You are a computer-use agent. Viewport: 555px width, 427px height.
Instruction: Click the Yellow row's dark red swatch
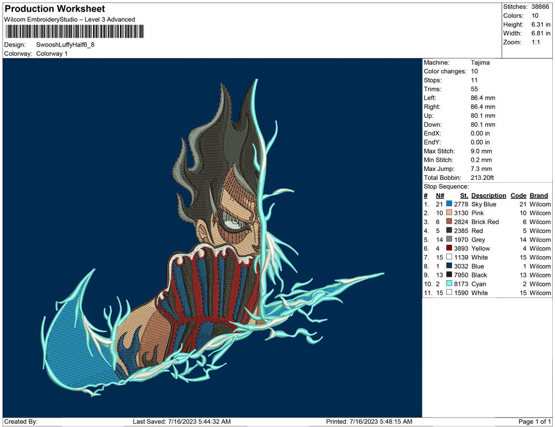(449, 249)
